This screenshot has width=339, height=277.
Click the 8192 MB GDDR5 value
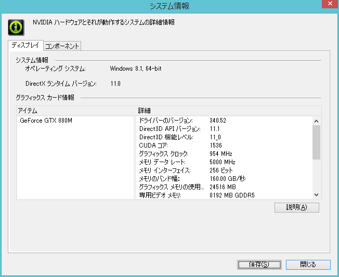coord(232,195)
